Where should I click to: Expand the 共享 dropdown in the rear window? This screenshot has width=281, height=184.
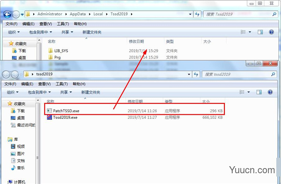(x=67, y=32)
